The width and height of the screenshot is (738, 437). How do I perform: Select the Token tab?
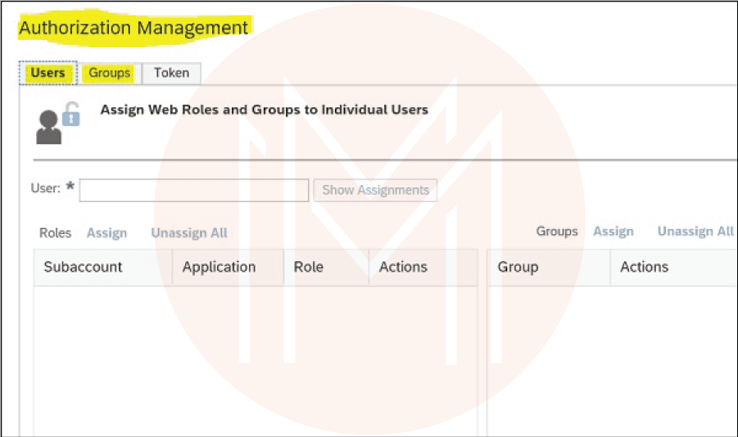click(171, 73)
